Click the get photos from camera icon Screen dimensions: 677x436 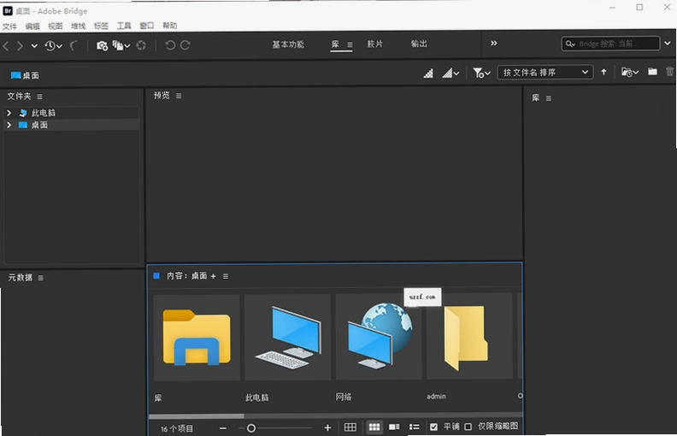pyautogui.click(x=103, y=46)
